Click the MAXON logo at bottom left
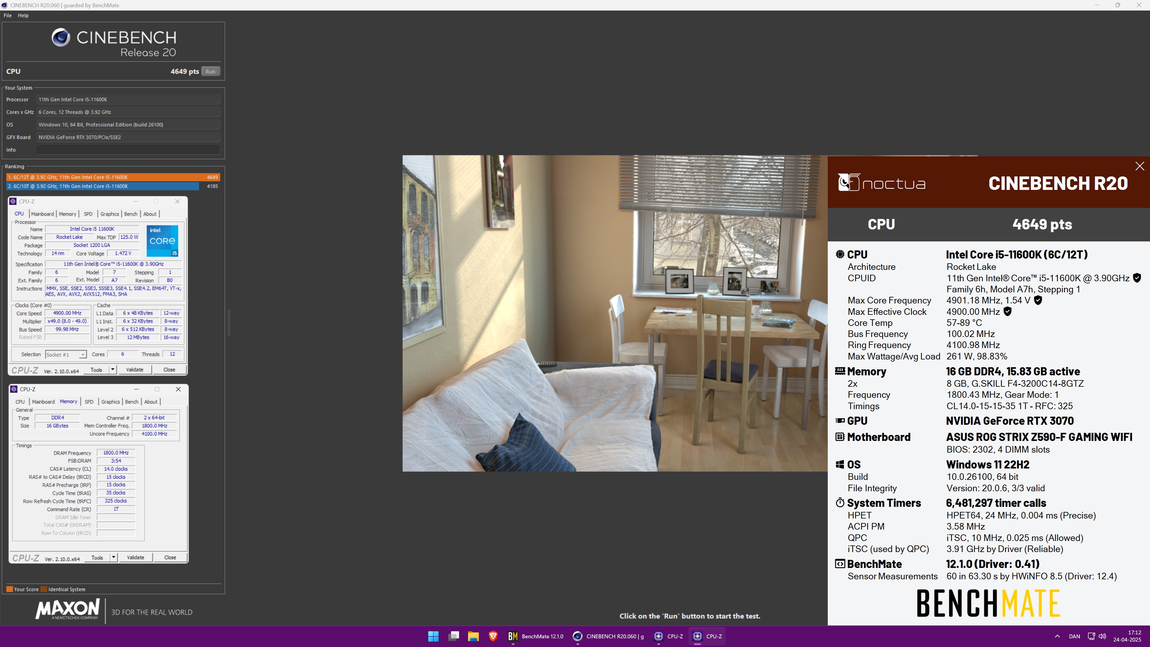Screen dimensions: 1150x647 [67, 610]
